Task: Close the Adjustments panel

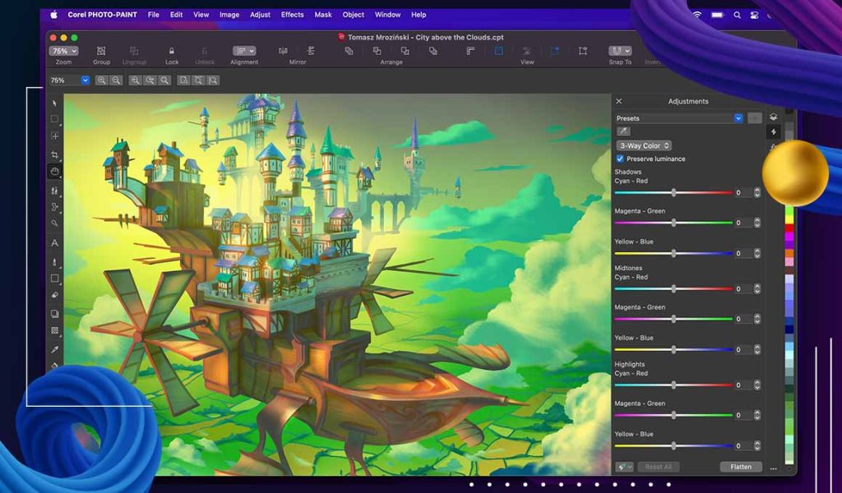Action: click(x=618, y=101)
